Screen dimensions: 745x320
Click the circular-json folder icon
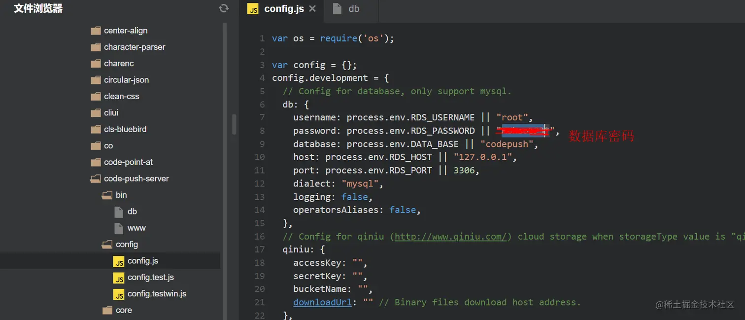96,80
